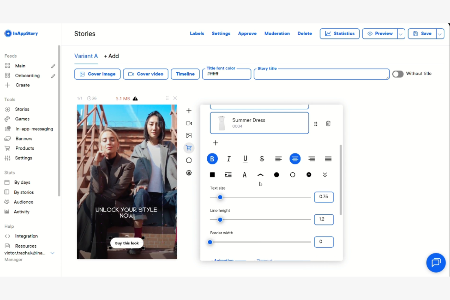This screenshot has width=450, height=300.
Task: Toggle underline formatting
Action: pos(245,159)
